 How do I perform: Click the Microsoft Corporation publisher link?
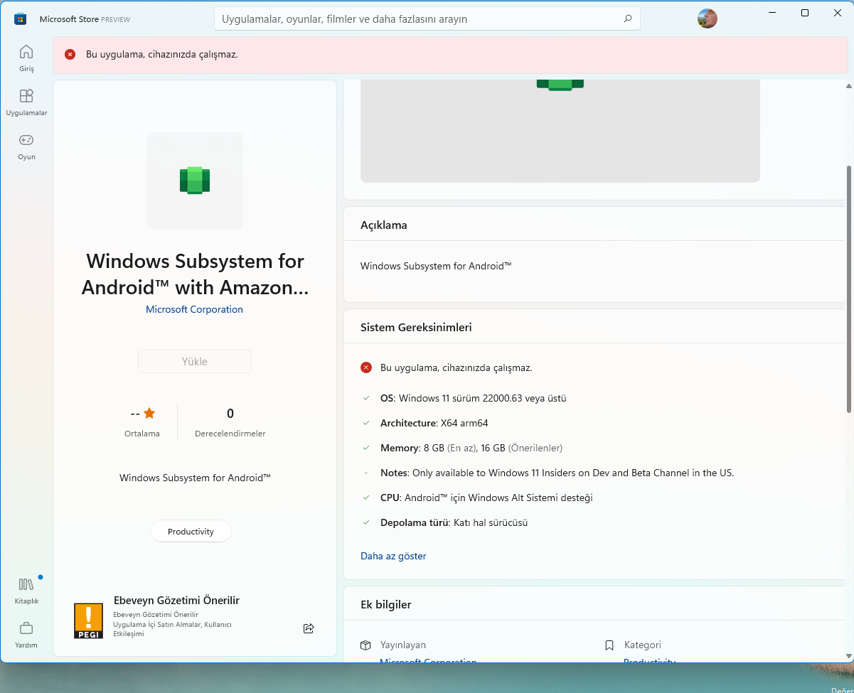click(x=194, y=309)
